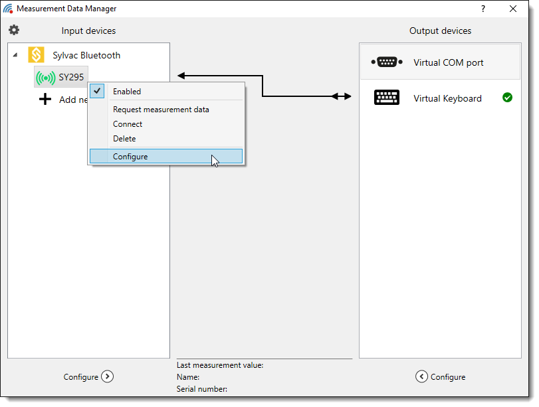Click the plus icon to add device
Screen dimensions: 539x407
point(45,100)
